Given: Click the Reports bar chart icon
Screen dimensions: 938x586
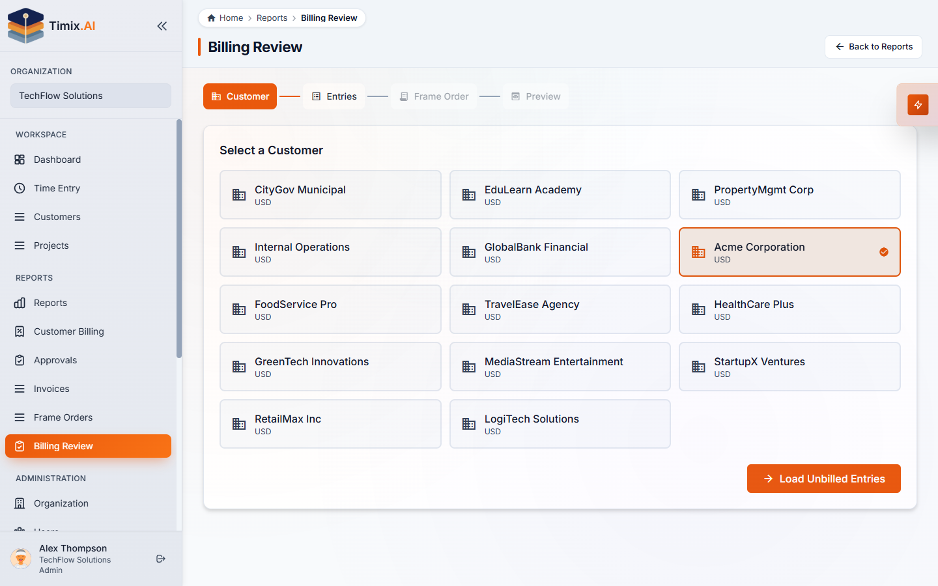Looking at the screenshot, I should click(20, 303).
